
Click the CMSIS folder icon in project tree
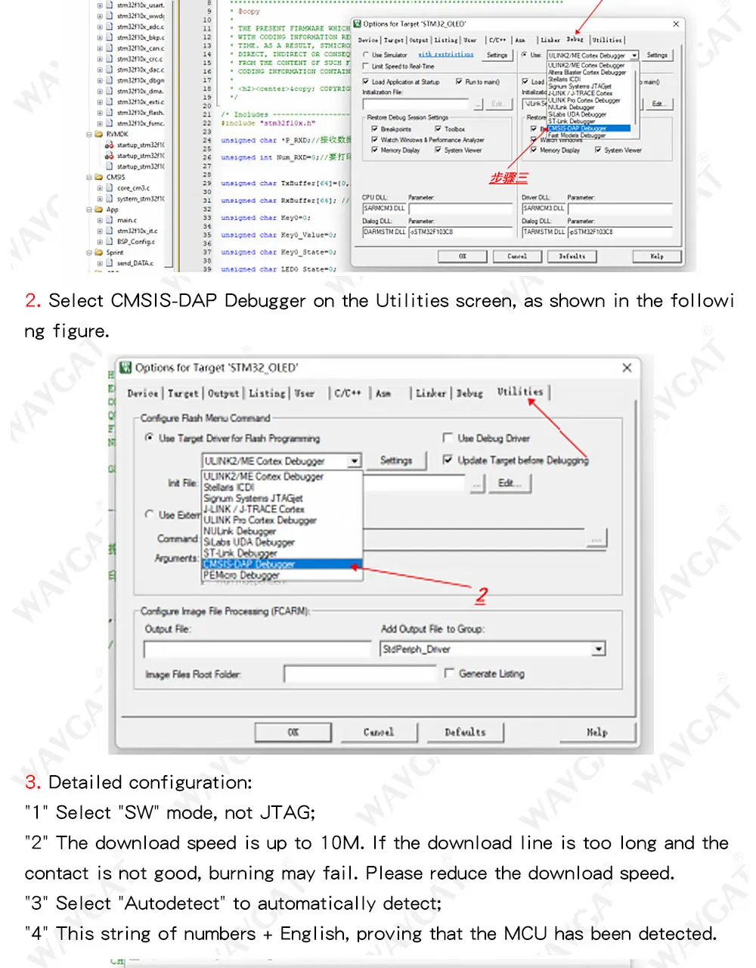98,177
